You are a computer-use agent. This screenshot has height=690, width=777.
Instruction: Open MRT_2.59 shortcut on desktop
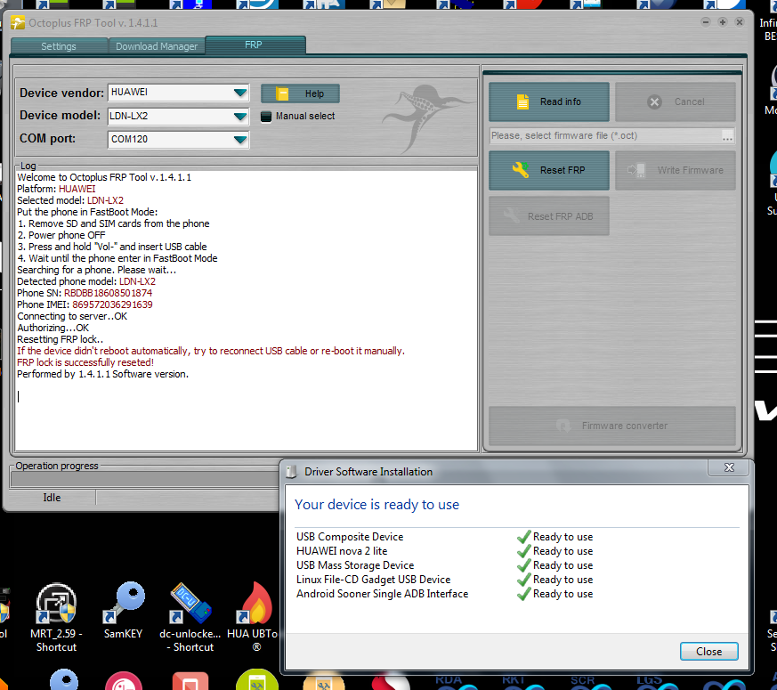click(56, 618)
